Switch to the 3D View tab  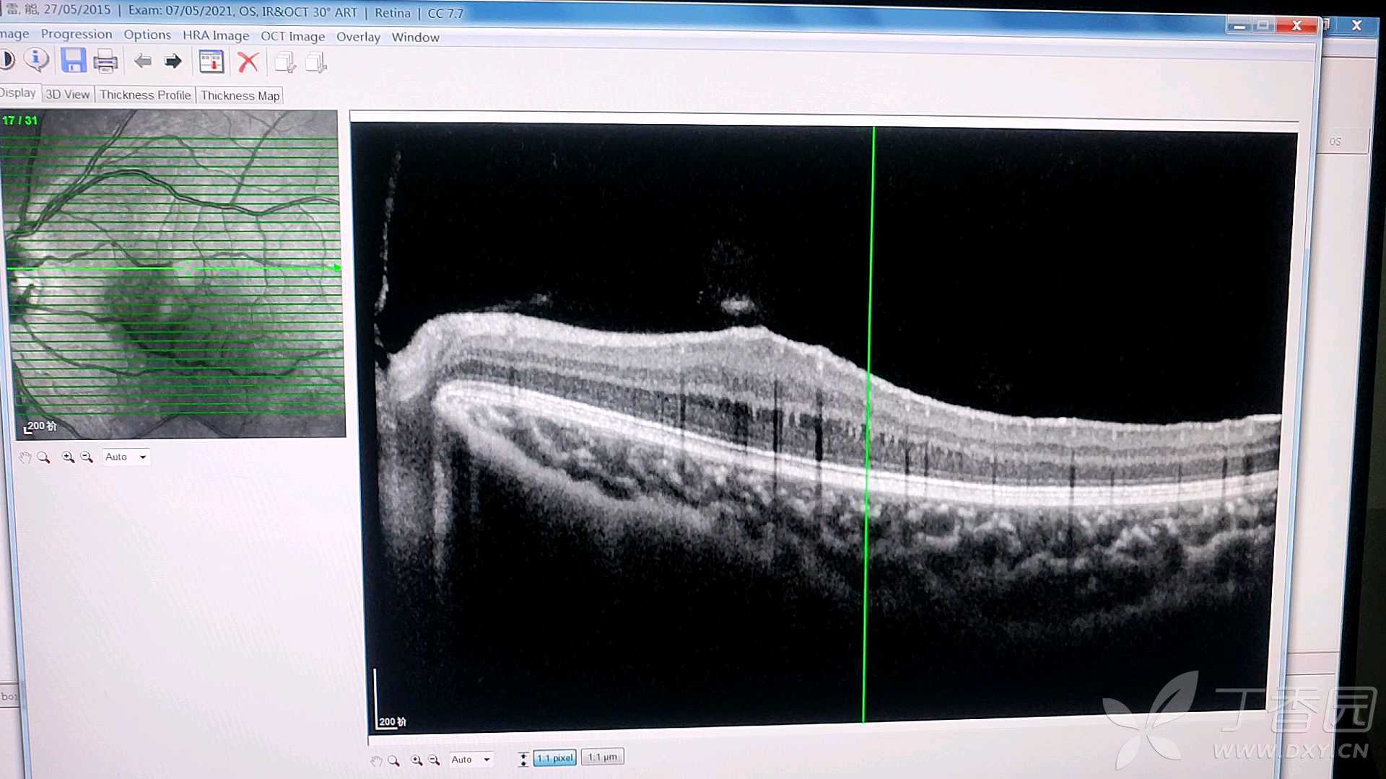pos(68,94)
